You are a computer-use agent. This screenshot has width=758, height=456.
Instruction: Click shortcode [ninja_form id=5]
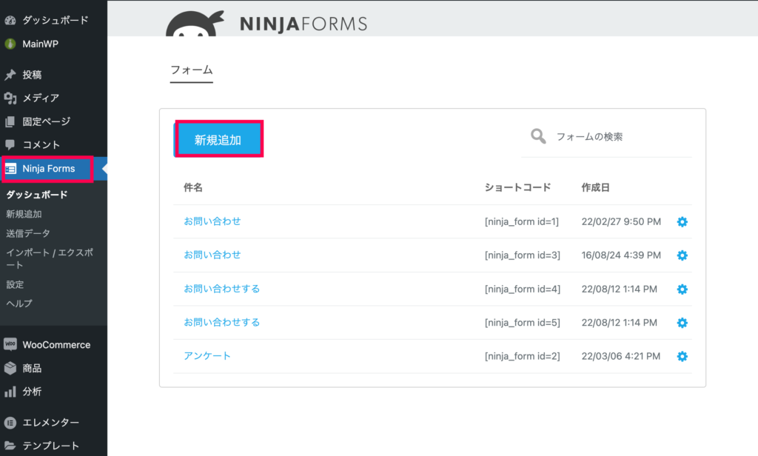[522, 323]
